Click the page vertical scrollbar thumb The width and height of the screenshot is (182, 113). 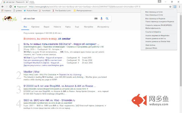click(181, 51)
